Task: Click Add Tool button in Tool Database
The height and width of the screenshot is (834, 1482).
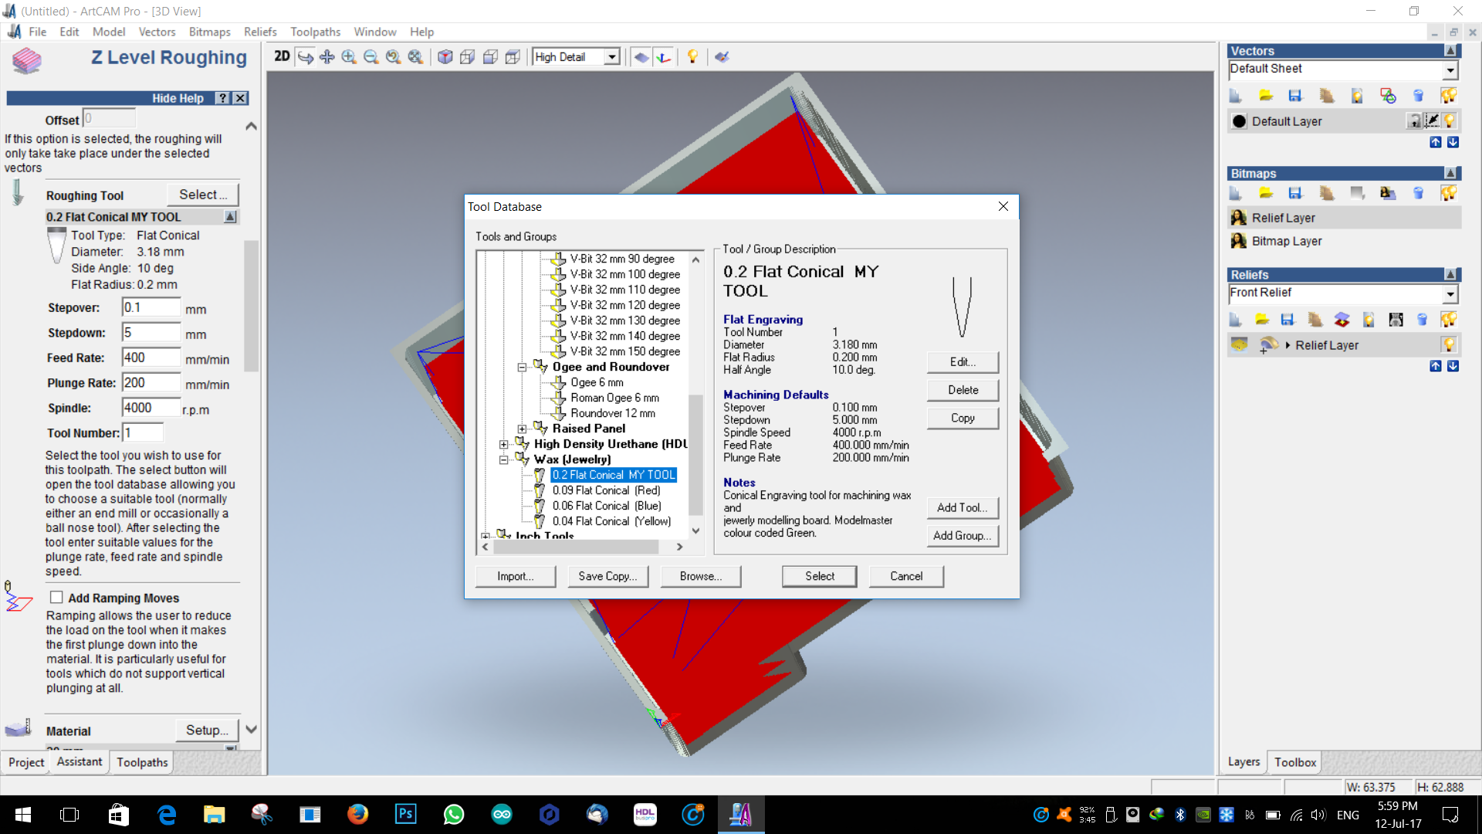Action: click(962, 507)
